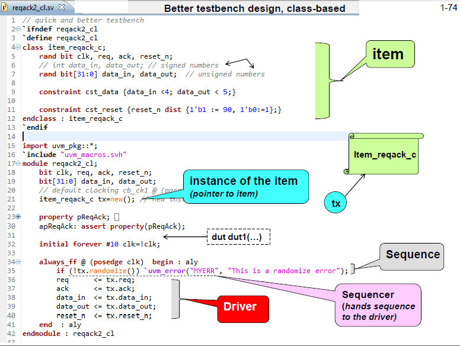Click the "constraint cst_data" line

tap(138, 92)
